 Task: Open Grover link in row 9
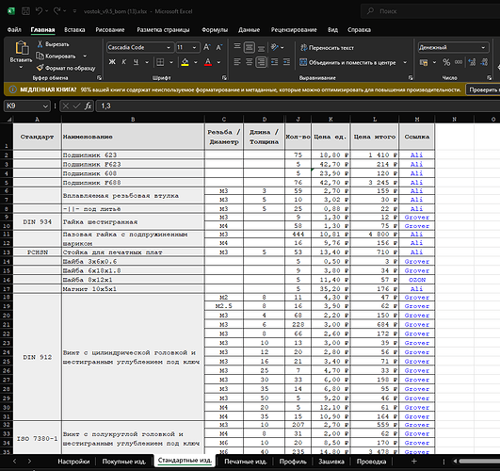pos(417,218)
